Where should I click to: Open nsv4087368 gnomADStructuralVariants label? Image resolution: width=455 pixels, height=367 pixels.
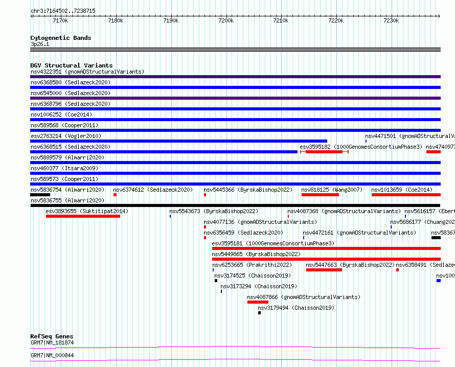[x=344, y=211]
